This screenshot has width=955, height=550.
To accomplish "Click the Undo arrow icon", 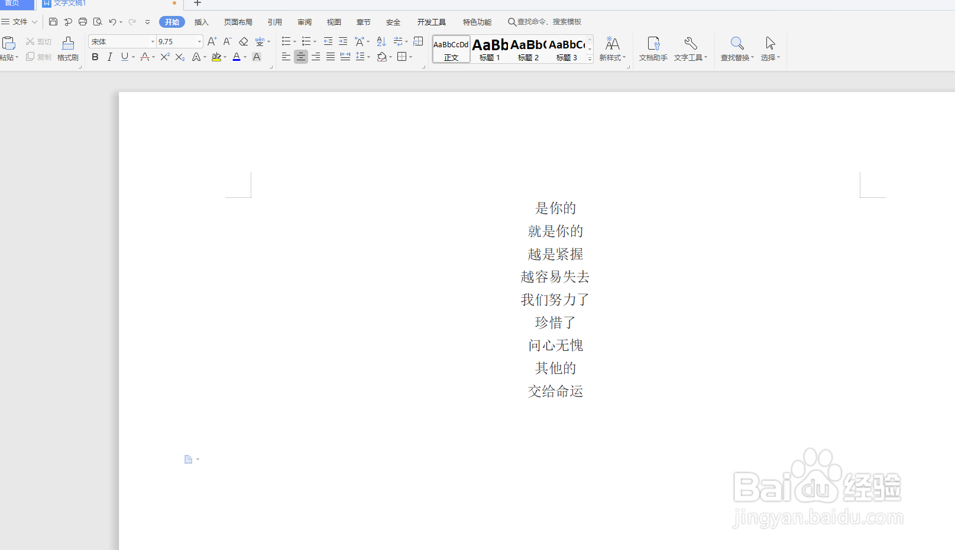I will pos(112,22).
